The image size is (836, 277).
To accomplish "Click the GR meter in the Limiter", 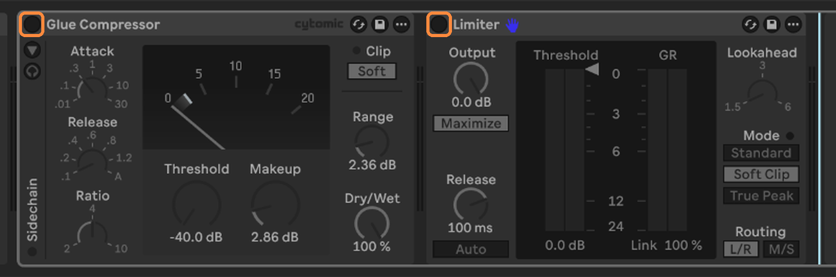I will coord(668,149).
